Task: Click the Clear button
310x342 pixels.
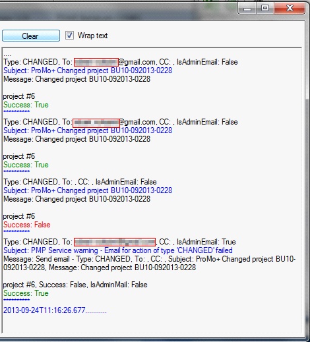Action: point(31,36)
